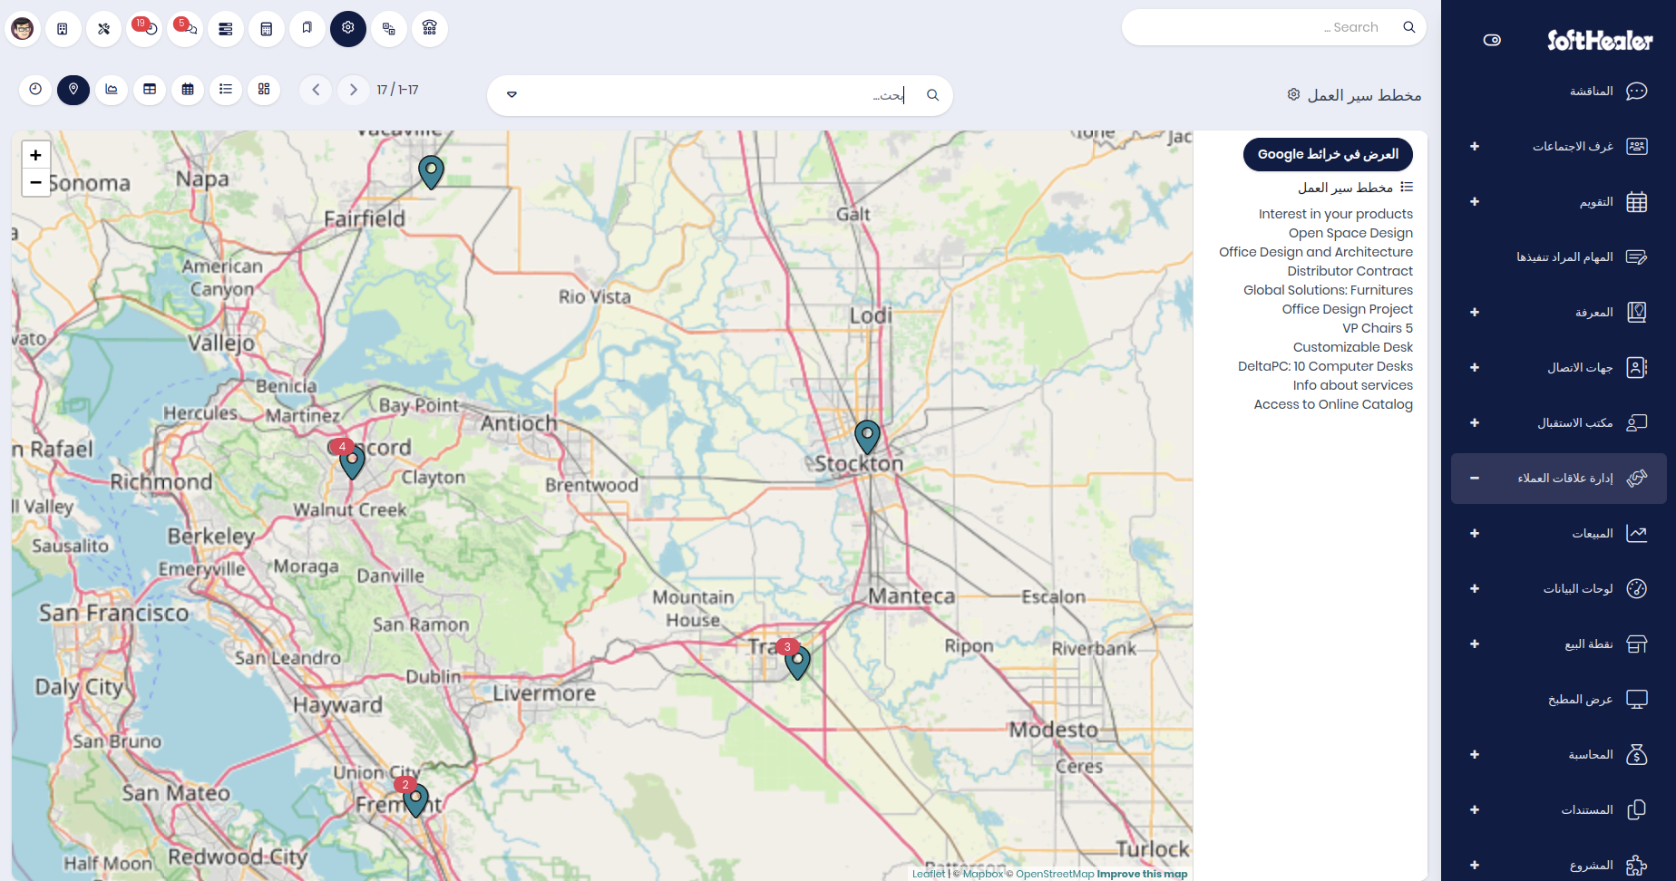Open the calculator icon in top bar
Screen dimensions: 1676x881
[267, 29]
